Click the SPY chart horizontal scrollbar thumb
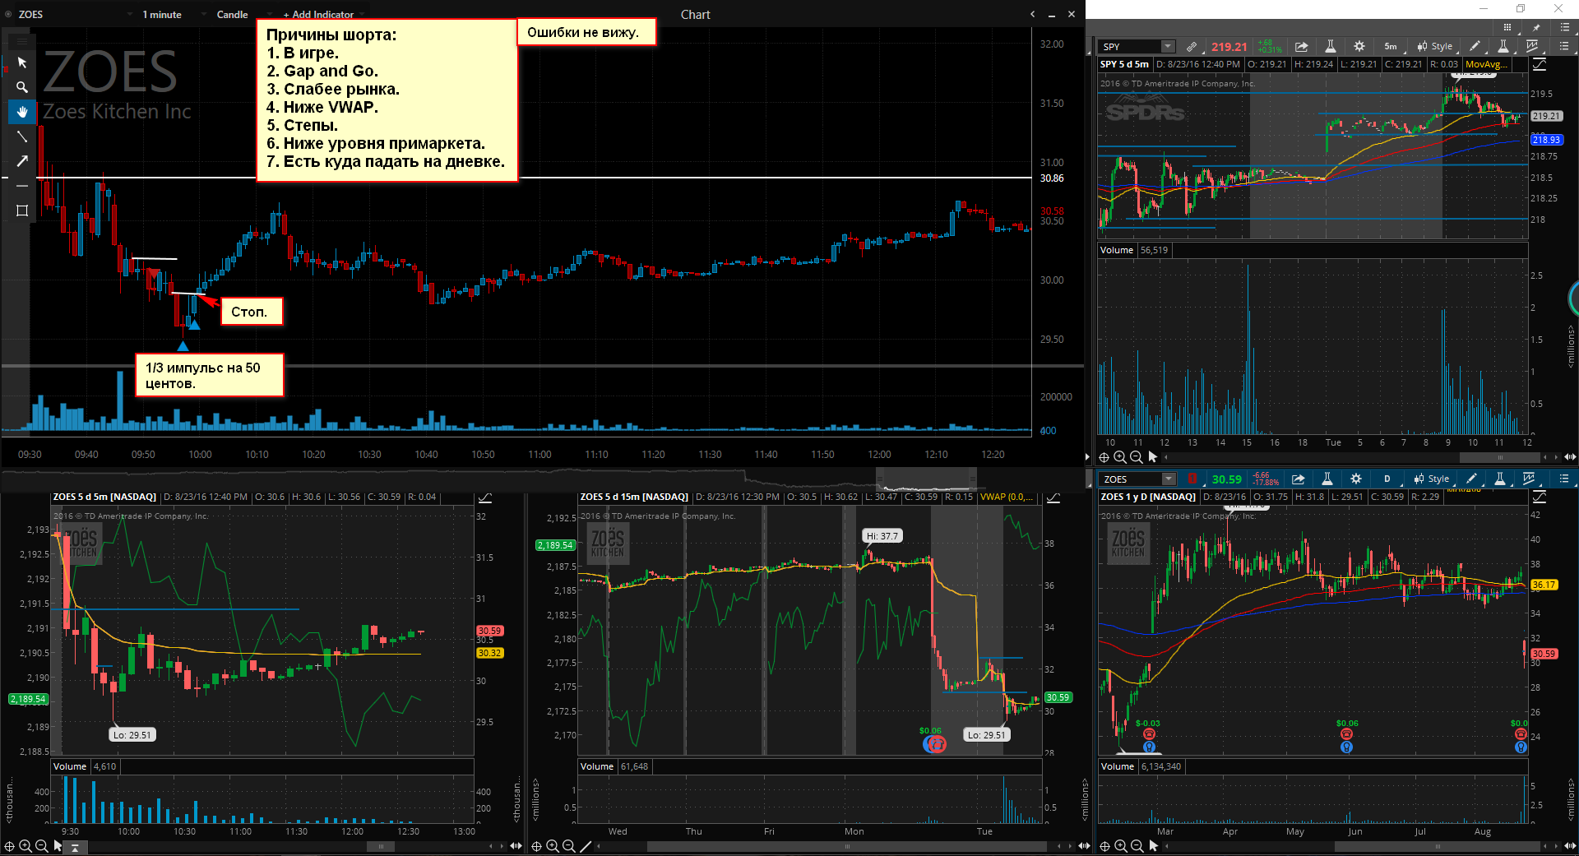This screenshot has height=856, width=1579. click(x=1500, y=457)
